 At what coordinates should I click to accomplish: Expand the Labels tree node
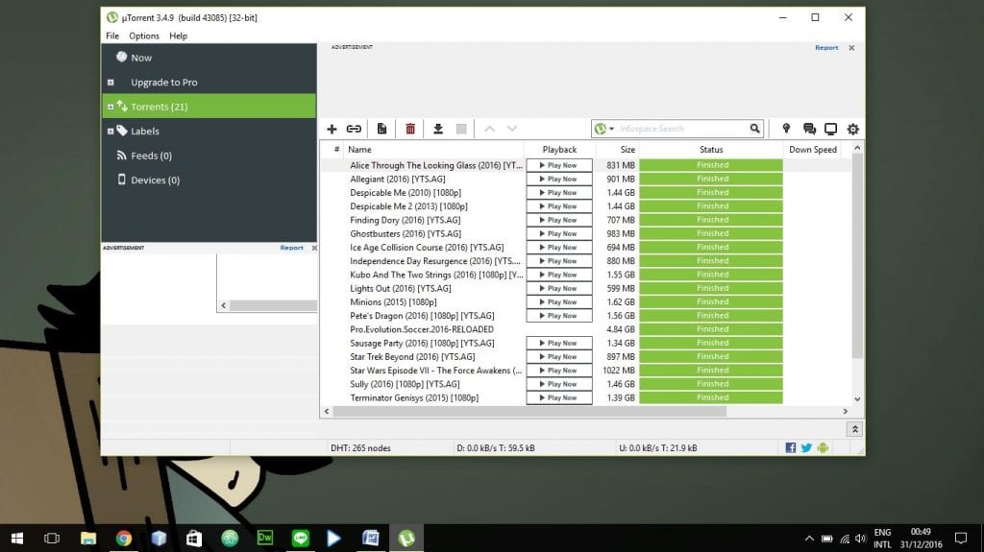(x=111, y=132)
